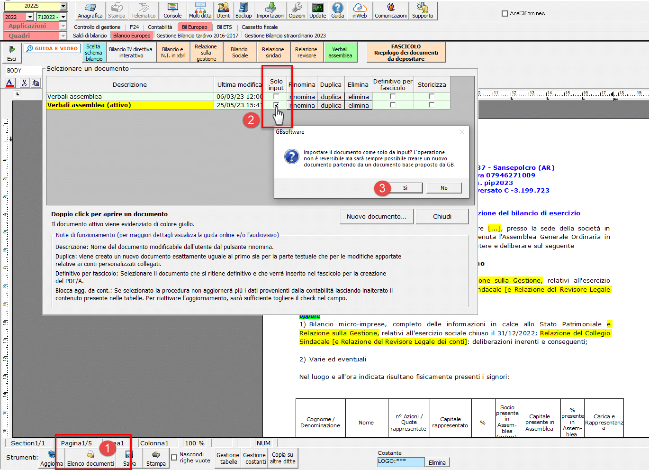Switch to F24 tab

point(134,27)
